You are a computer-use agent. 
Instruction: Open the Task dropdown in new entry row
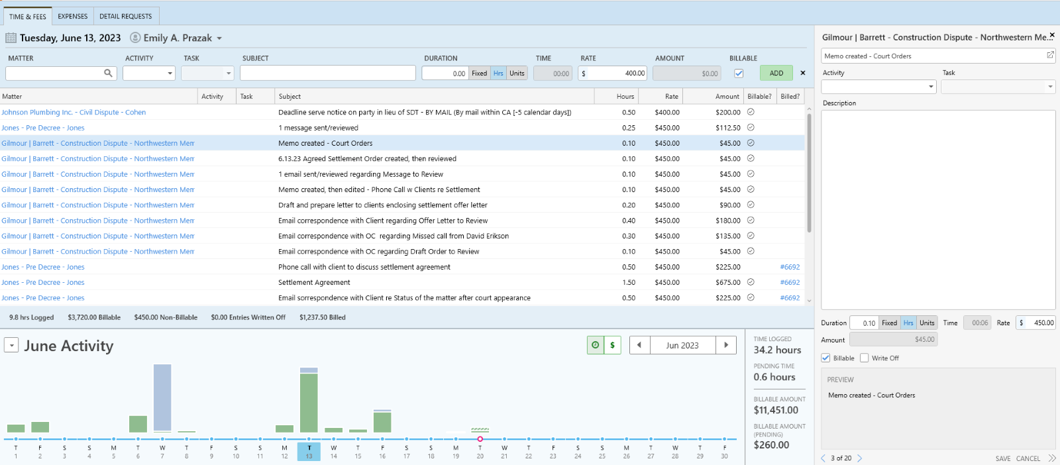pos(229,74)
